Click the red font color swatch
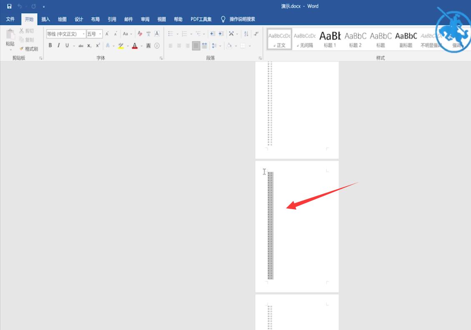Image resolution: width=471 pixels, height=330 pixels. pos(135,46)
